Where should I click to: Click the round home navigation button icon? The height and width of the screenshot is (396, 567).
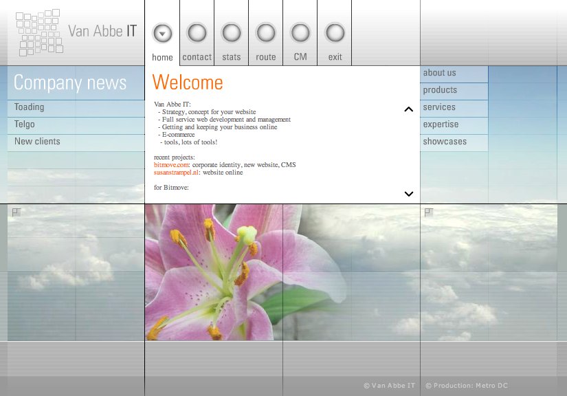point(162,33)
